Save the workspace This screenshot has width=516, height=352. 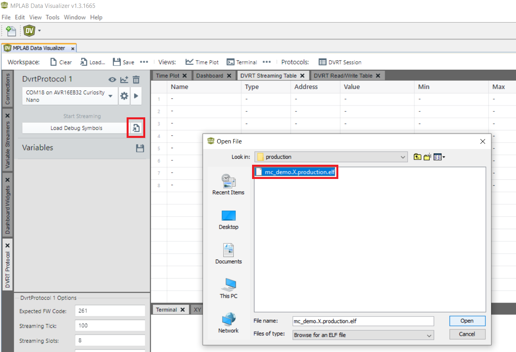pyautogui.click(x=123, y=62)
